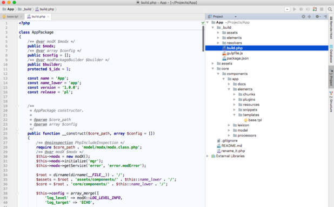Collapse the App root project node
Viewport: 334px width, 207px height.
click(207, 22)
